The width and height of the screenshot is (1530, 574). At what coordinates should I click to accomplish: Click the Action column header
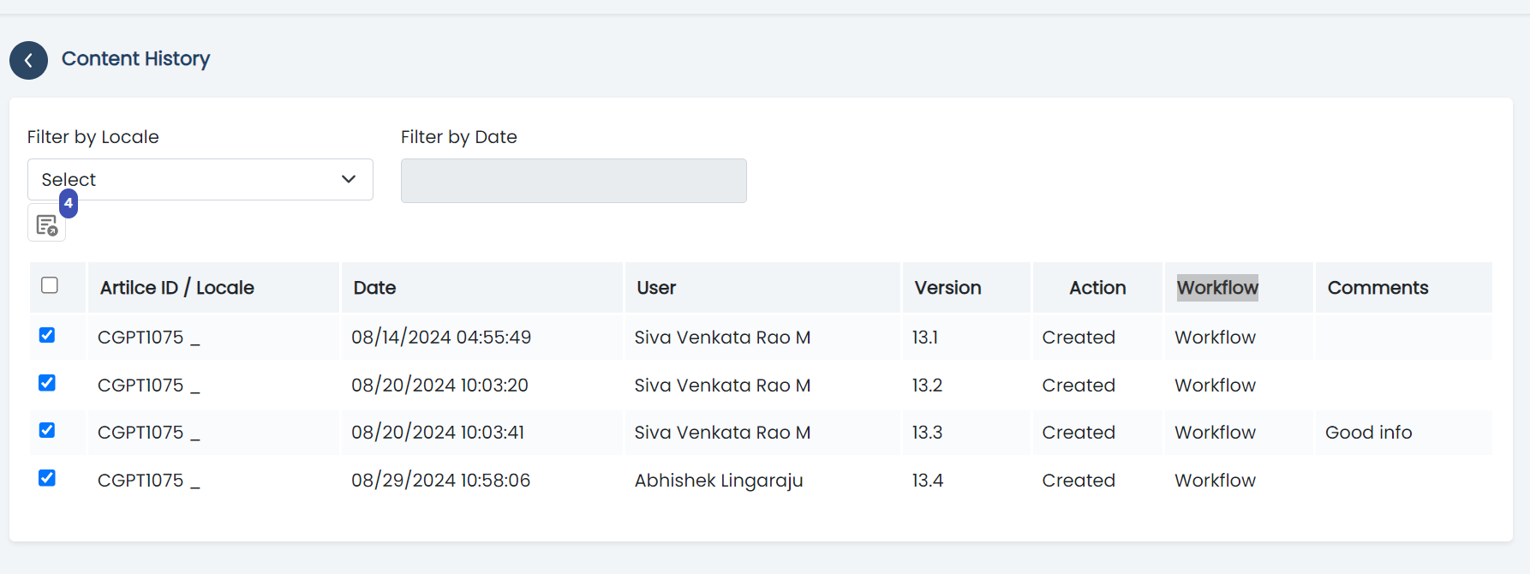(1097, 288)
